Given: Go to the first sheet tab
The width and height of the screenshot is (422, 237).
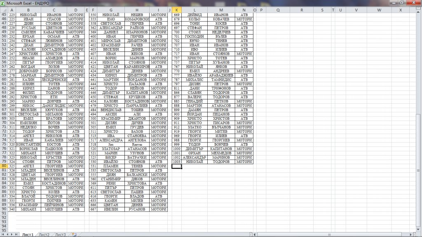Looking at the screenshot, I should coord(3,235).
